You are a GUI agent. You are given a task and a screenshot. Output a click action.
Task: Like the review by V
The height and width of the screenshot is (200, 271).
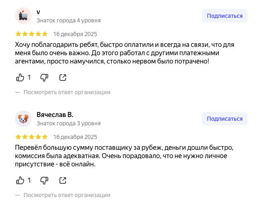pyautogui.click(x=20, y=77)
